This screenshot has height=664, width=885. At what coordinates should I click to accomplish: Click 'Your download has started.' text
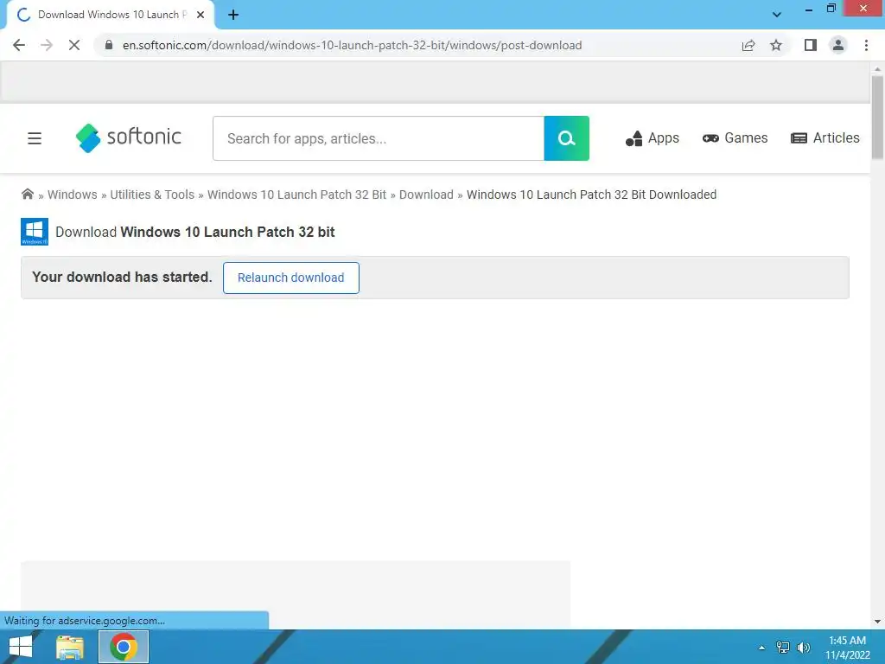coord(122,278)
